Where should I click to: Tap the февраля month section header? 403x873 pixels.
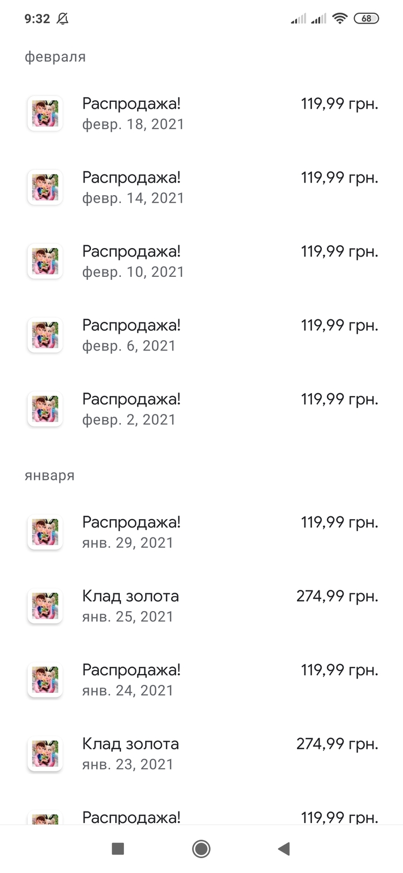(x=55, y=56)
